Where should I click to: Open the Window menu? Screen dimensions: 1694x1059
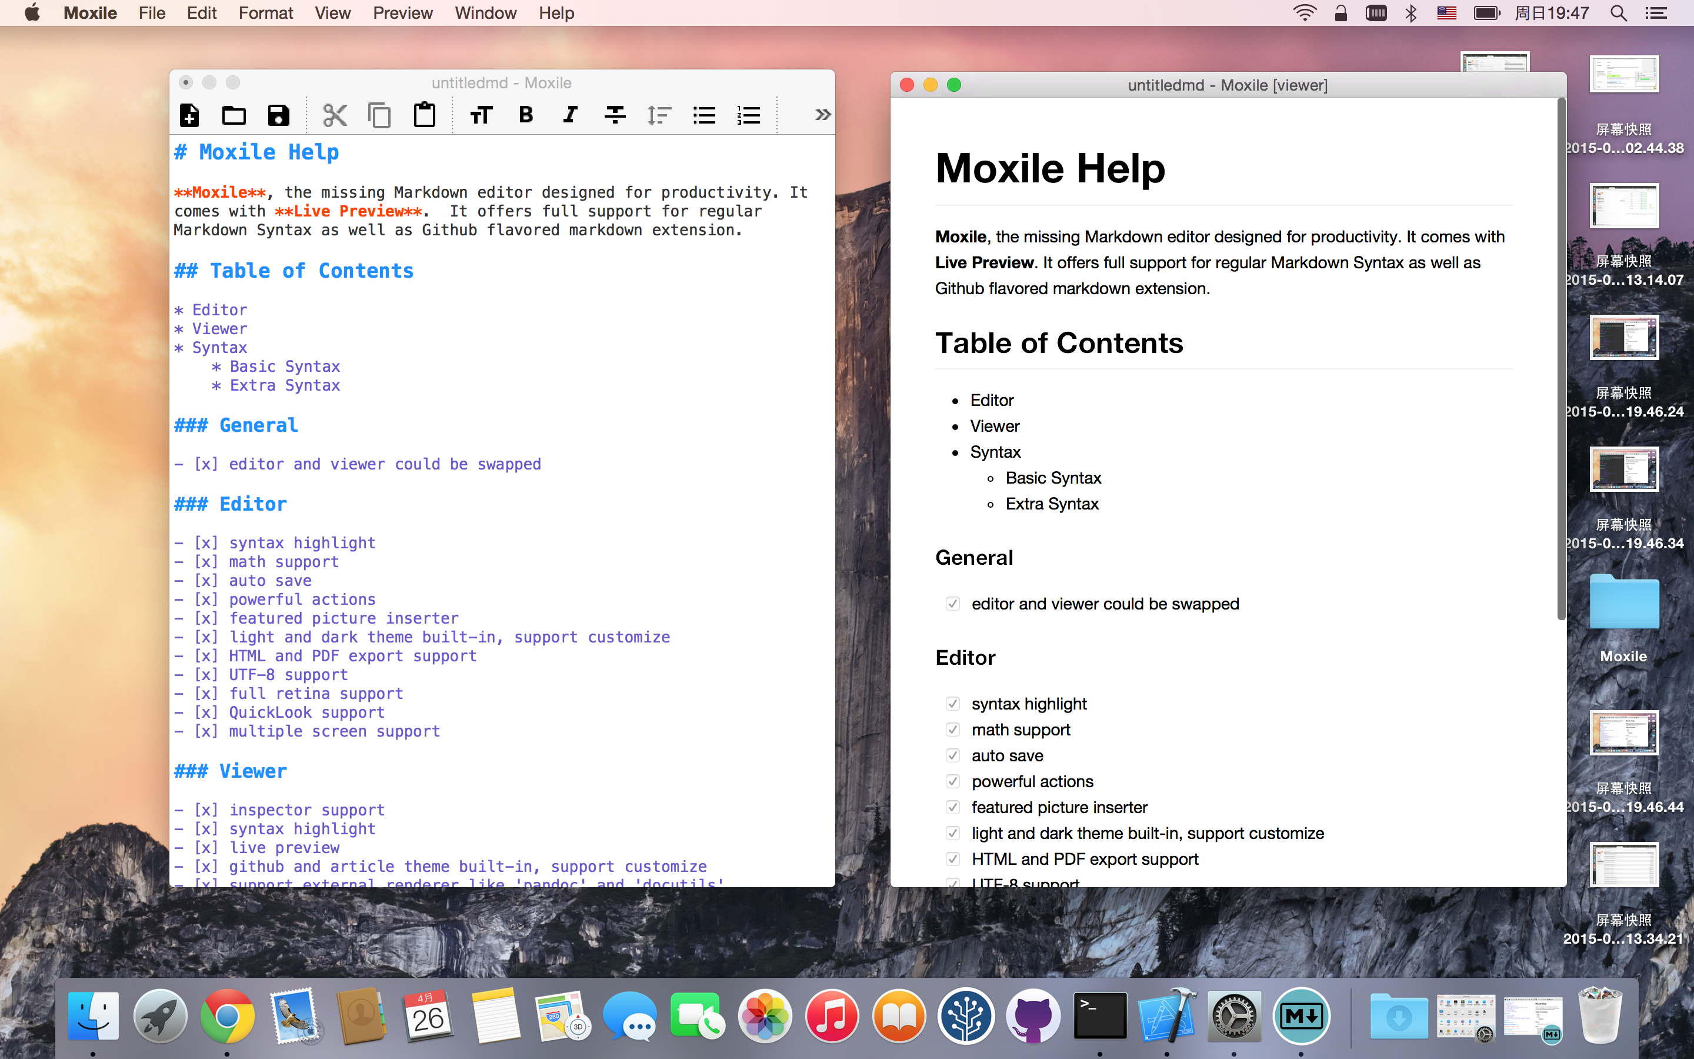point(486,12)
